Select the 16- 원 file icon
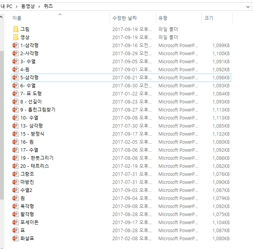The image size is (253, 249). 16,142
